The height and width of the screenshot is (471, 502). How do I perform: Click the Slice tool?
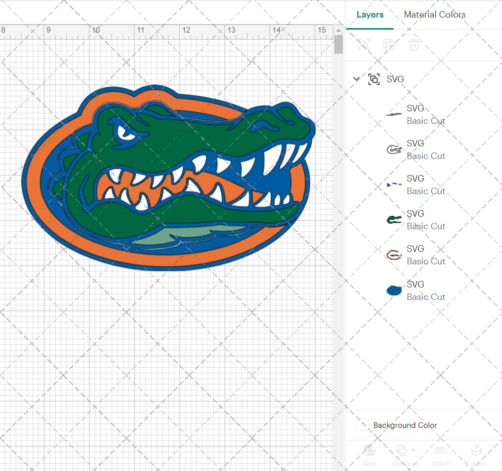coord(369,455)
